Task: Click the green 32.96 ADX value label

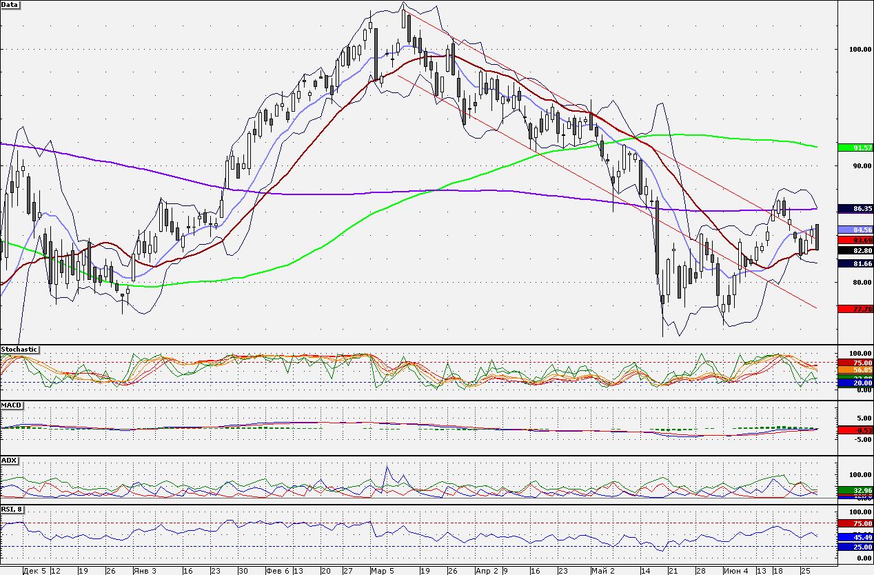Action: [855, 490]
